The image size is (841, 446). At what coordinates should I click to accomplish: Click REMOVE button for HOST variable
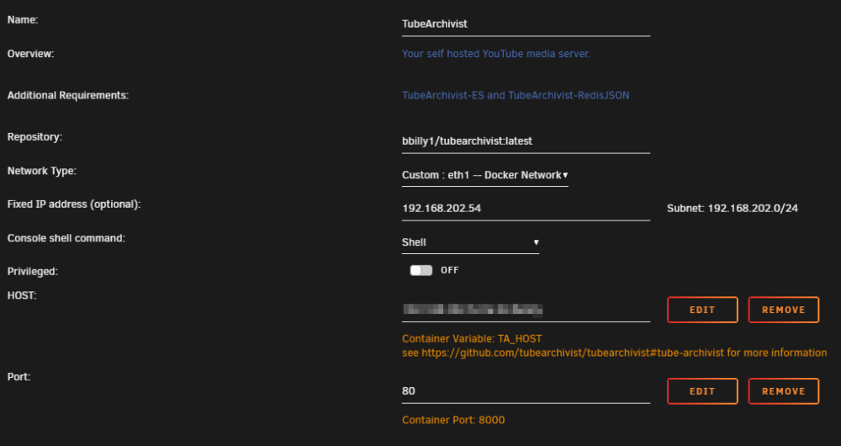point(784,310)
